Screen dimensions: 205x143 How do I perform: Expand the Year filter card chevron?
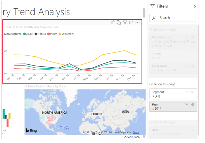pos(187,104)
